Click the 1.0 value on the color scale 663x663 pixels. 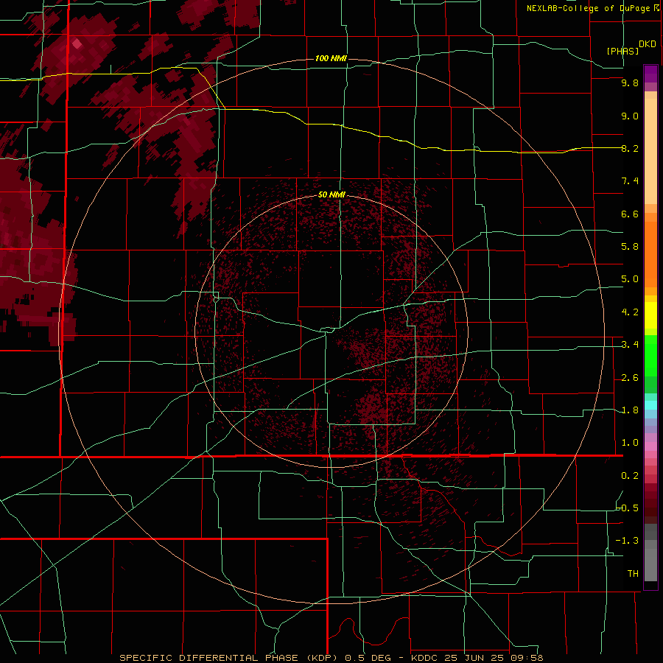pyautogui.click(x=630, y=443)
